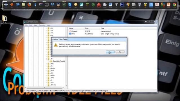Open the blue 3D application in dock
180x101 pixels.
tap(18, 4)
